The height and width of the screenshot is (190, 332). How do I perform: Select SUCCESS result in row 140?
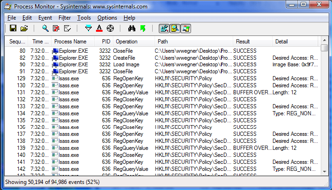coord(245,155)
